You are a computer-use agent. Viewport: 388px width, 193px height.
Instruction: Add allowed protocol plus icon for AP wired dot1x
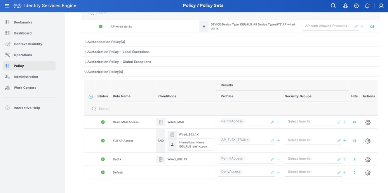[x=362, y=26]
